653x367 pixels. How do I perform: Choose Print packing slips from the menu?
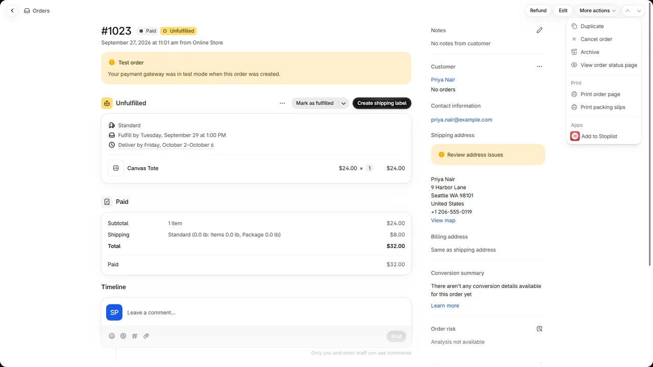pos(604,107)
